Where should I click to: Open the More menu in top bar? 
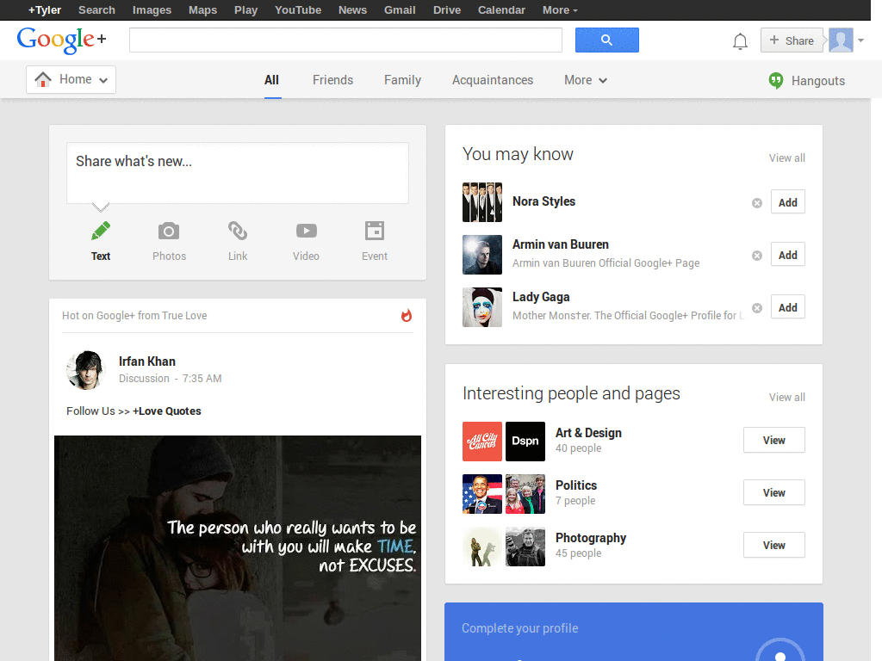560,10
